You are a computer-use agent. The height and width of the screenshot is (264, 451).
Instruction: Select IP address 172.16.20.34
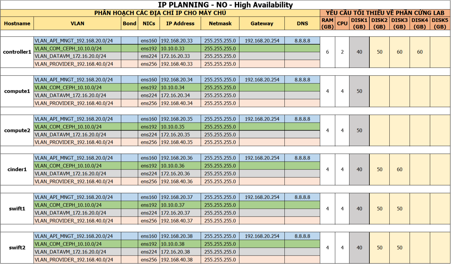(180, 95)
